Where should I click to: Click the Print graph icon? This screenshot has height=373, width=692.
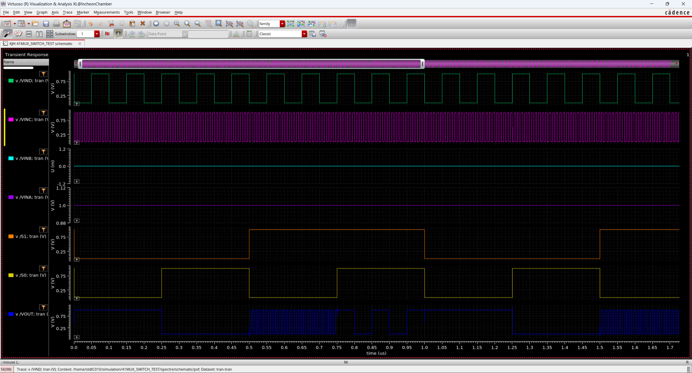point(56,24)
